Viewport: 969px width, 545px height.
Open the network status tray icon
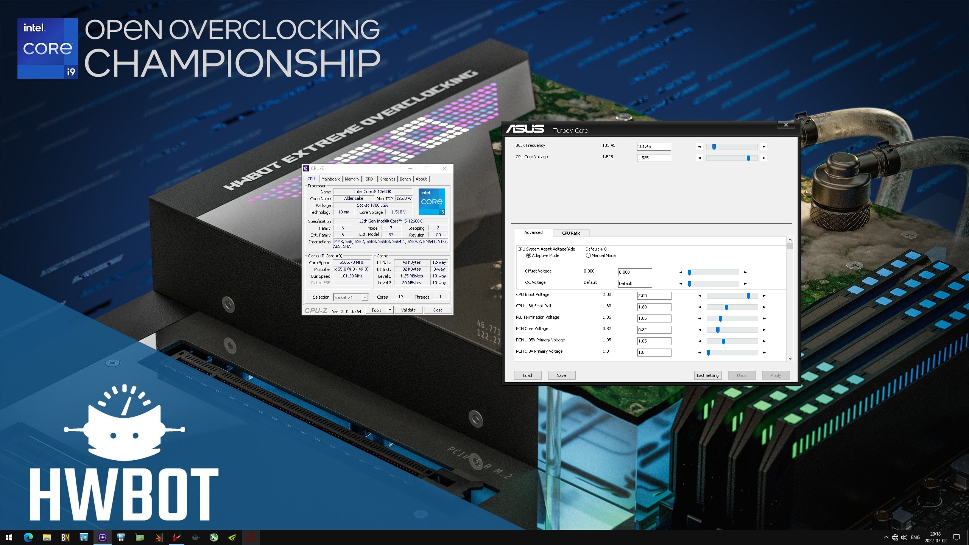pos(895,537)
